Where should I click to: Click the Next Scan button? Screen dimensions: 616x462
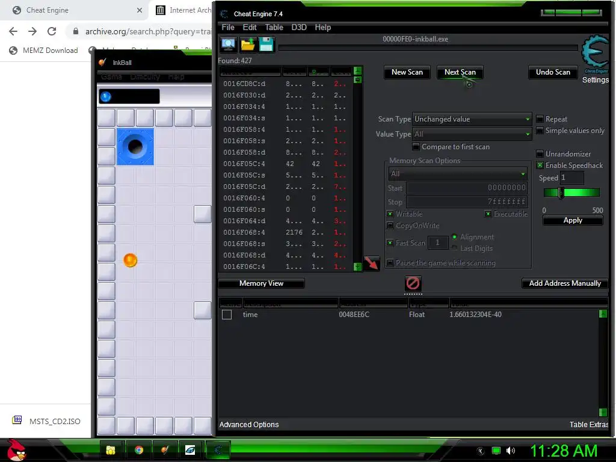(460, 72)
